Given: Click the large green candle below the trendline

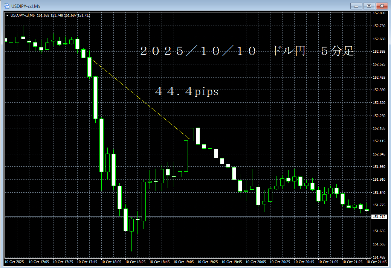Looking at the screenshot, I should point(186,156).
